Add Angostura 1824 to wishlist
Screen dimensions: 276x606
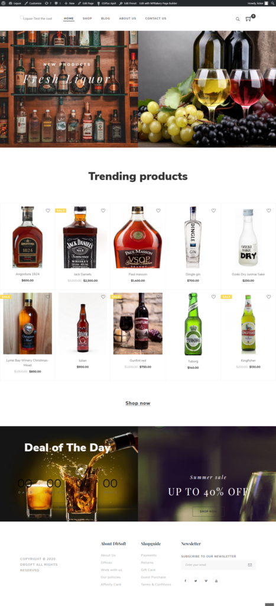48,211
